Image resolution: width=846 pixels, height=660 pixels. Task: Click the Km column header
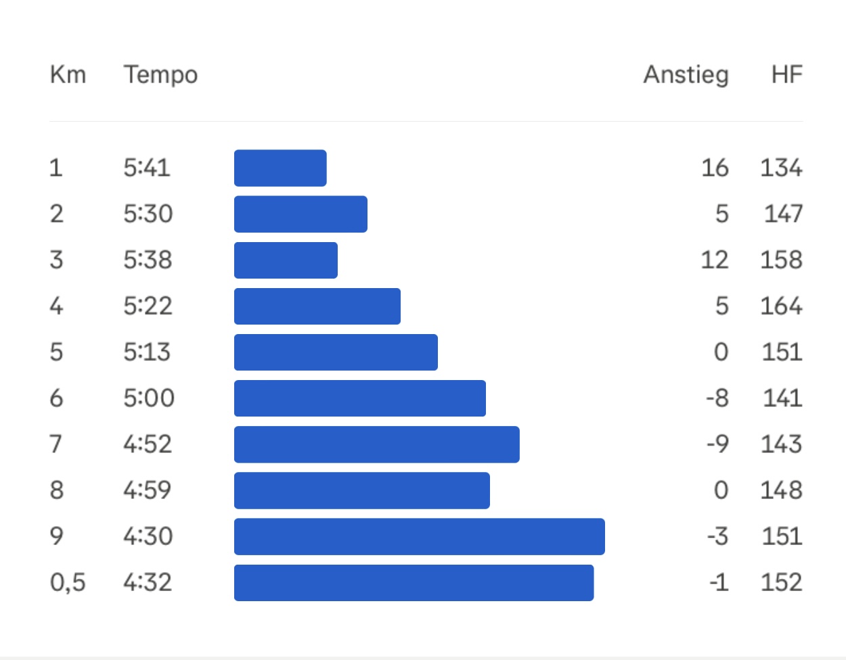click(68, 74)
